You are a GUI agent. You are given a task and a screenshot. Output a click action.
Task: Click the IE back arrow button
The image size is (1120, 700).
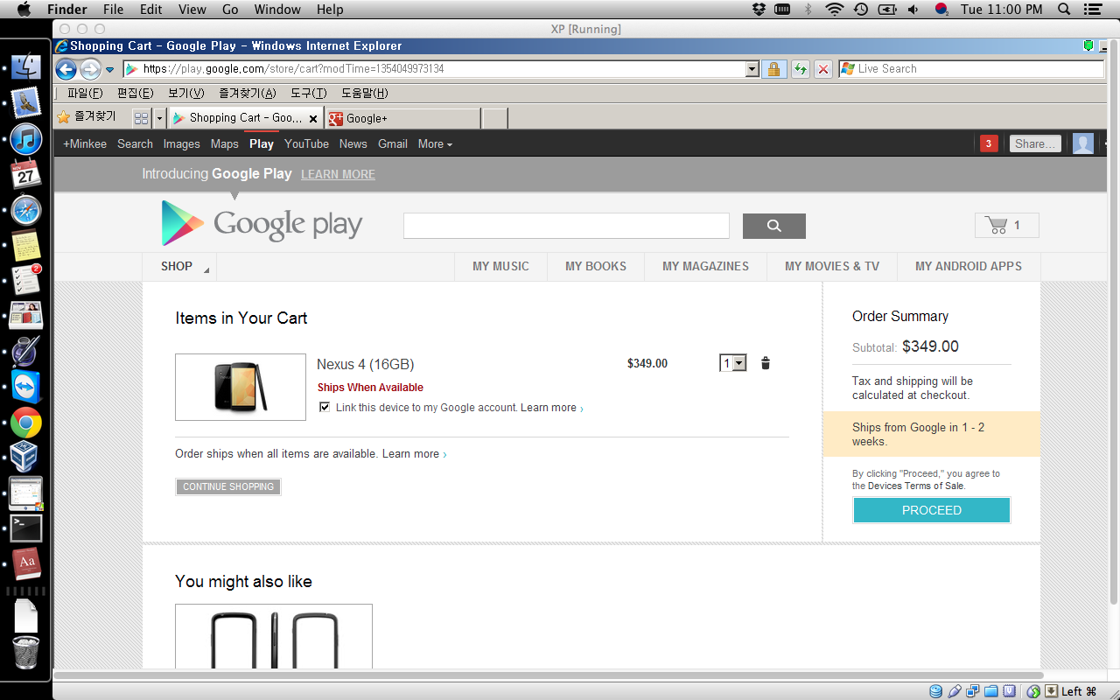(x=66, y=69)
